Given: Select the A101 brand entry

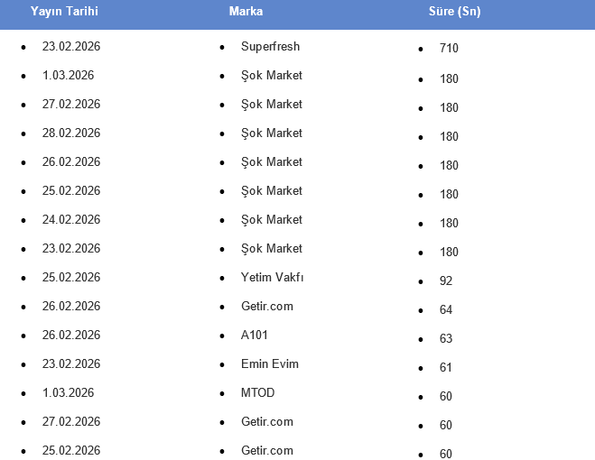Looking at the screenshot, I should pos(255,335).
